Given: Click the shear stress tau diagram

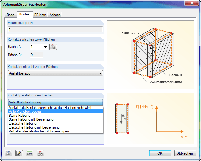Looking at the screenshot, I should click(150, 119).
